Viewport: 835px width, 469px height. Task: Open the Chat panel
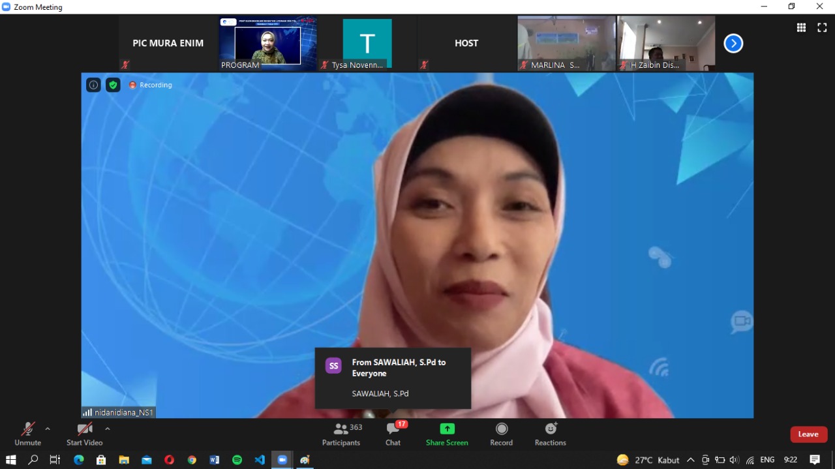[393, 434]
